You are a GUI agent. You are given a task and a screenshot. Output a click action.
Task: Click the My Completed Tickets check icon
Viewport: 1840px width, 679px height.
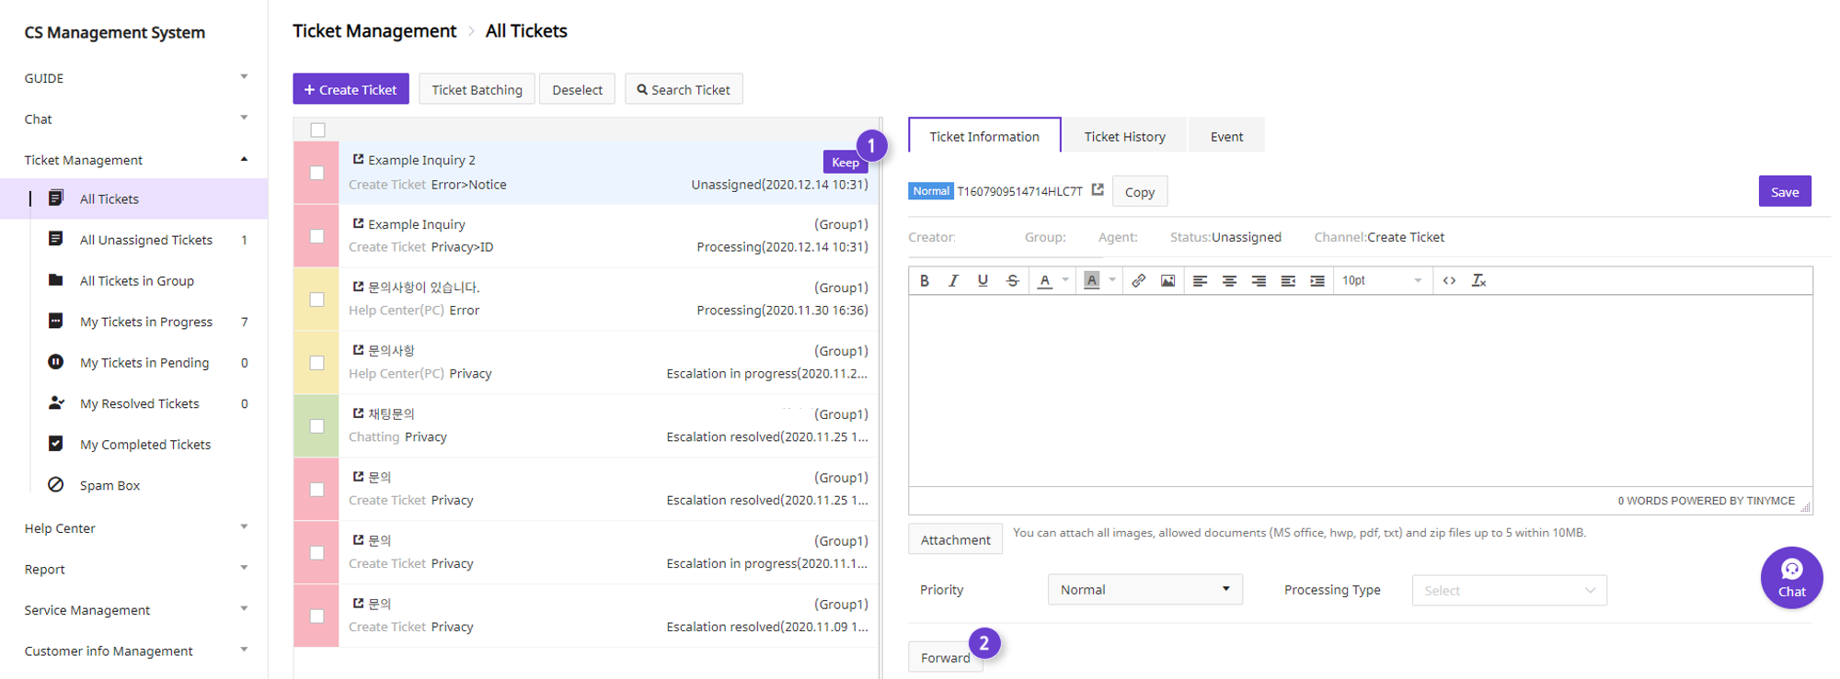tap(56, 444)
